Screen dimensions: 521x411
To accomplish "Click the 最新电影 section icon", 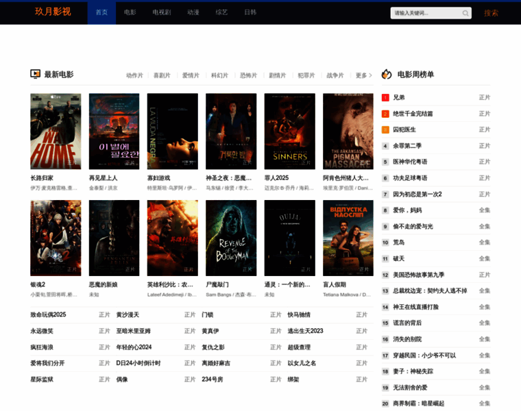I will (x=35, y=74).
